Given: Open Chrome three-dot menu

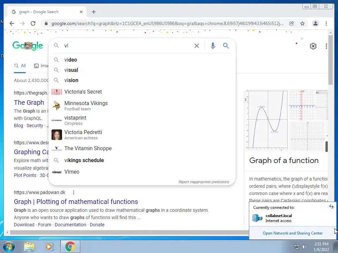Looking at the screenshot, I should 326,23.
